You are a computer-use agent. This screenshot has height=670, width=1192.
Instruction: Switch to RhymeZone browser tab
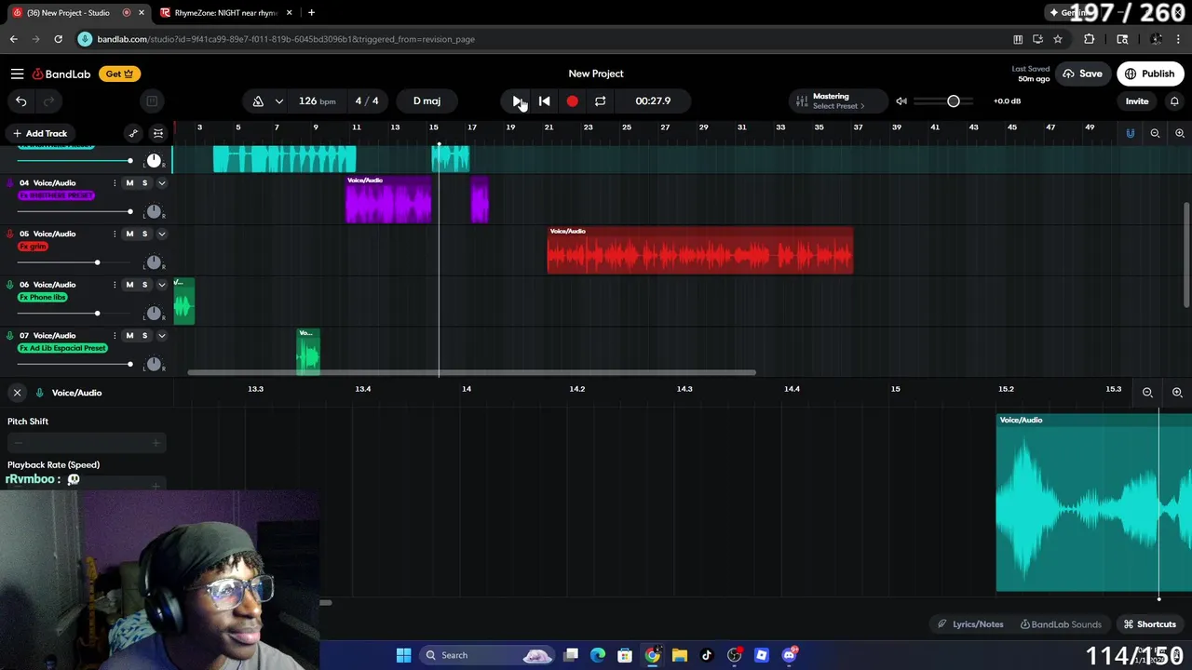[225, 13]
